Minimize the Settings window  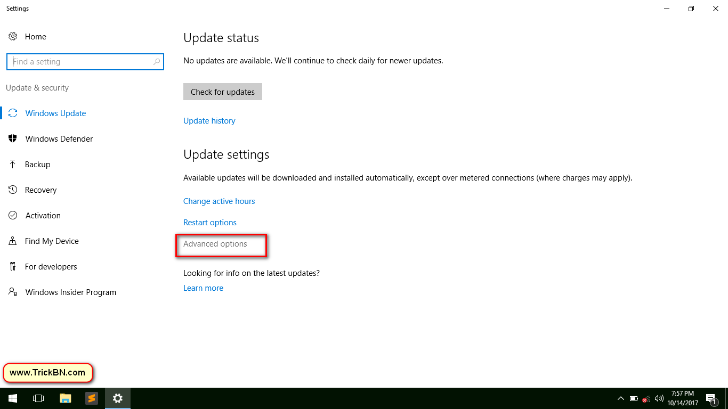(667, 9)
